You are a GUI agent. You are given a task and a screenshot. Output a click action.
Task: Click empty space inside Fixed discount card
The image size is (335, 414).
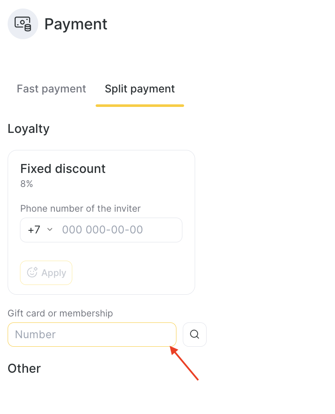(136, 273)
